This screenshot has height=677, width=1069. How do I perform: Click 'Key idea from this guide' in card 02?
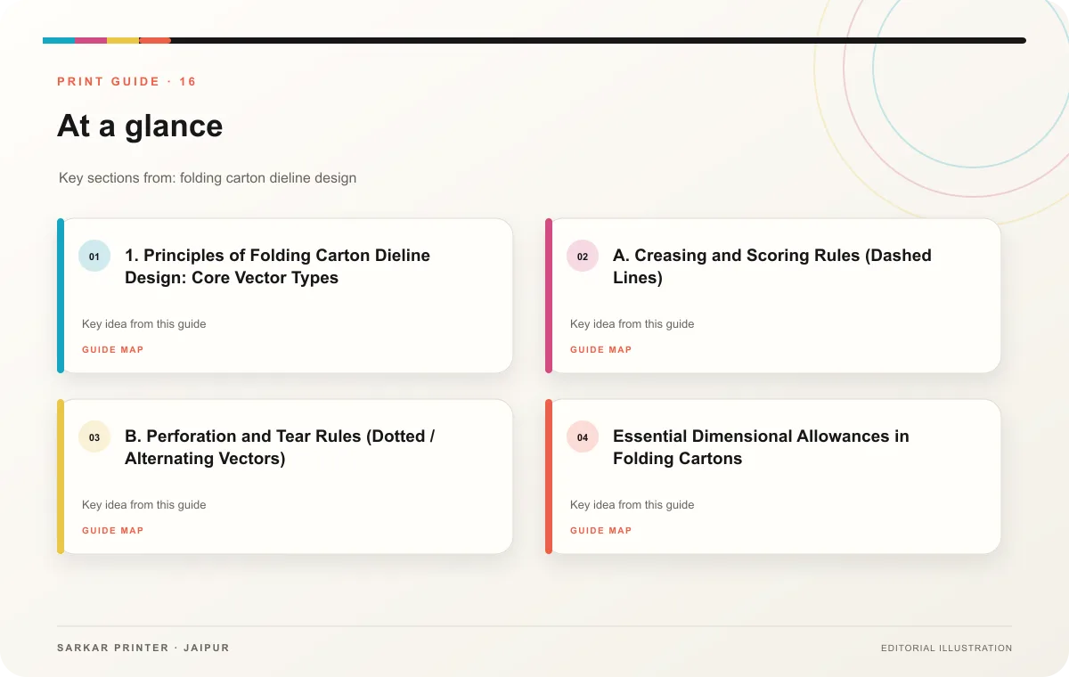point(632,324)
